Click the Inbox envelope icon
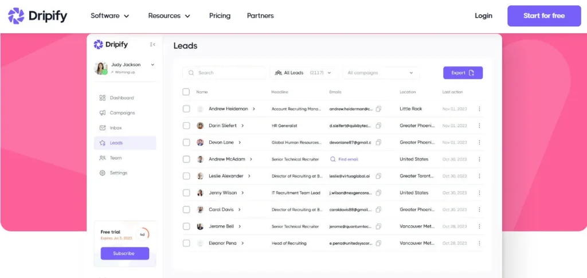This screenshot has width=587, height=278. tap(102, 128)
